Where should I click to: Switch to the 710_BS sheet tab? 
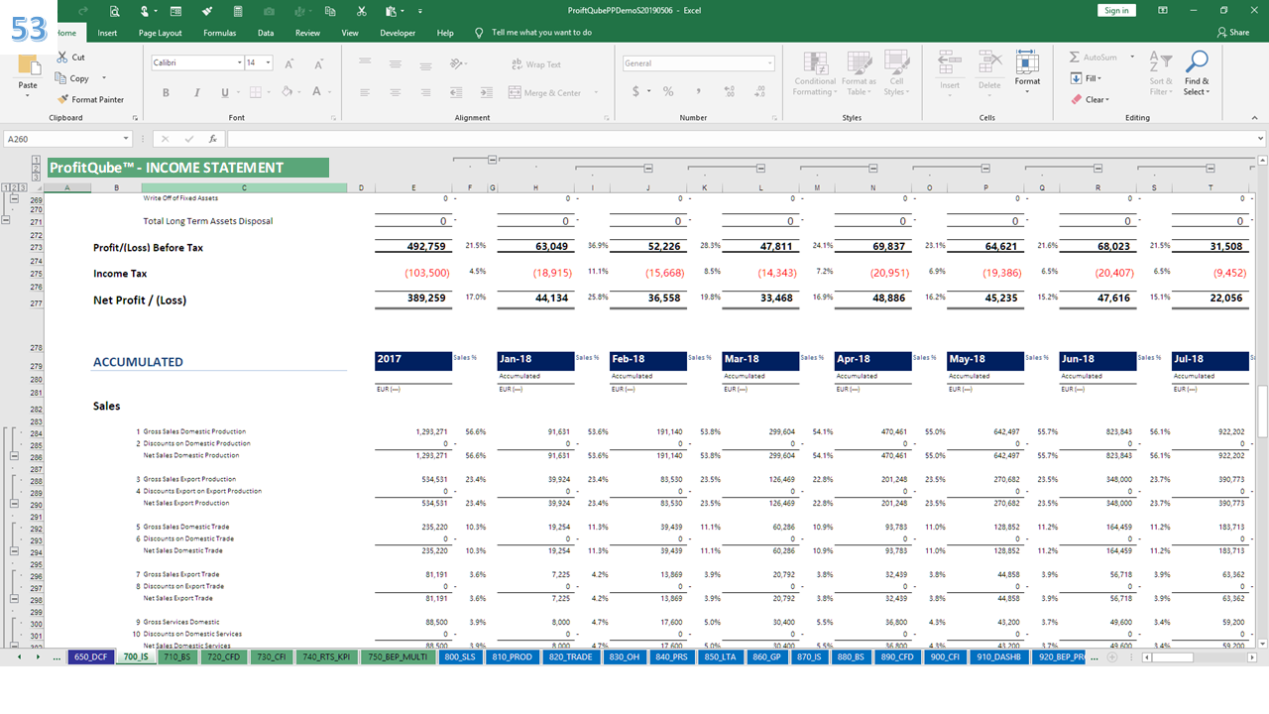point(176,656)
